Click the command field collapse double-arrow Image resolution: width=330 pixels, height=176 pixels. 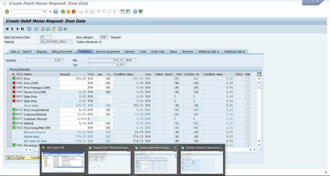[x=50, y=12]
